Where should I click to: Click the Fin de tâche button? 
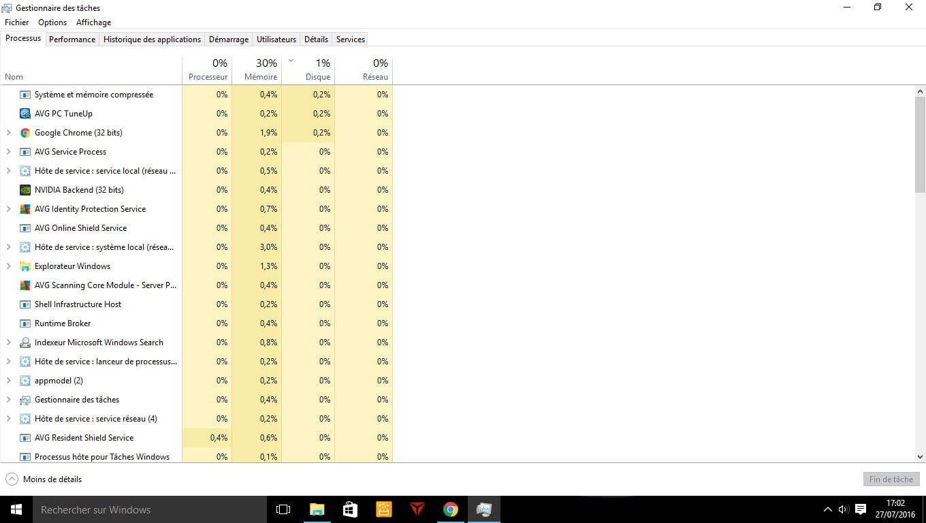891,479
